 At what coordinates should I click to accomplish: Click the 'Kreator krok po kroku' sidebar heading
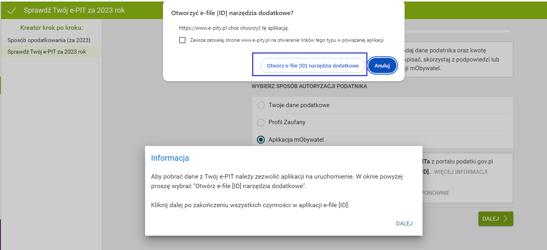tap(51, 28)
